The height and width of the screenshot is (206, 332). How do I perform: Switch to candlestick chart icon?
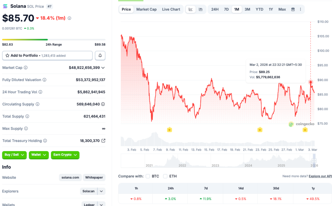tap(201, 9)
